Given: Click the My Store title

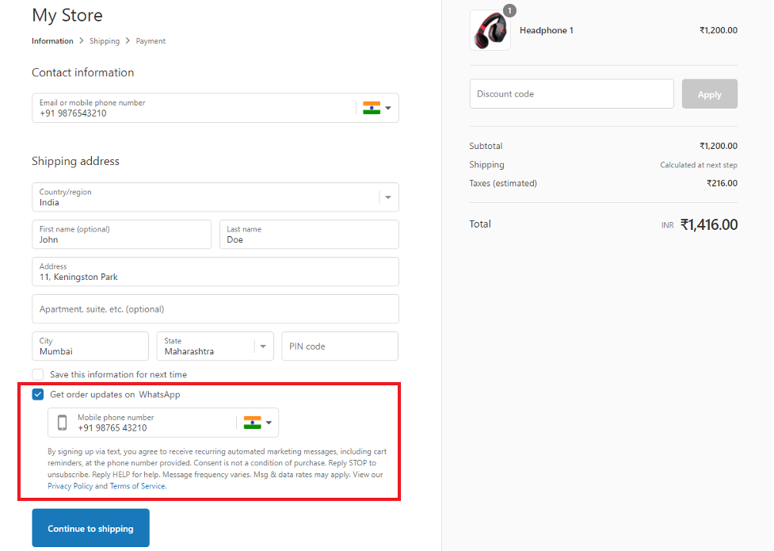Looking at the screenshot, I should point(67,15).
